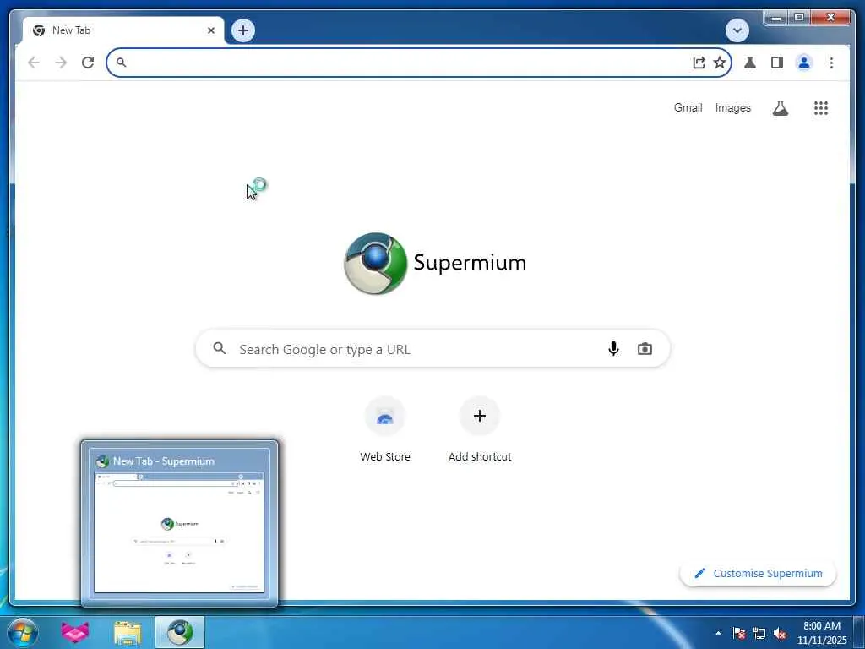865x649 pixels.
Task: Close the New Tab tab
Action: [x=210, y=30]
